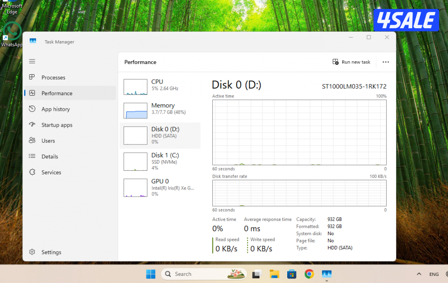448x283 pixels.
Task: Open the Users section
Action: coord(47,140)
